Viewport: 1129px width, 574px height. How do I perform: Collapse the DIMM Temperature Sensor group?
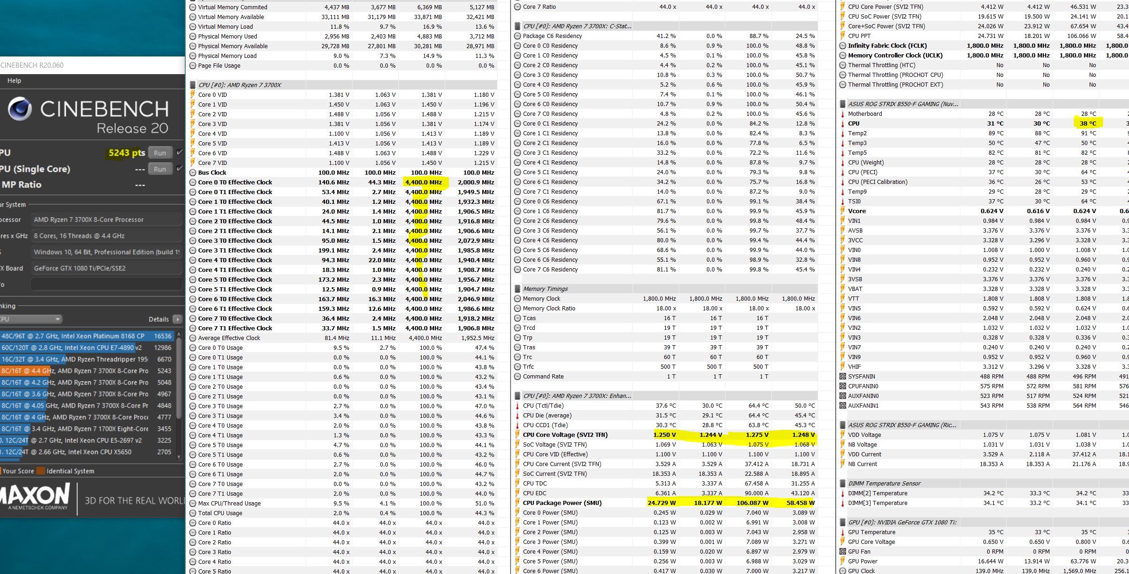(x=843, y=484)
